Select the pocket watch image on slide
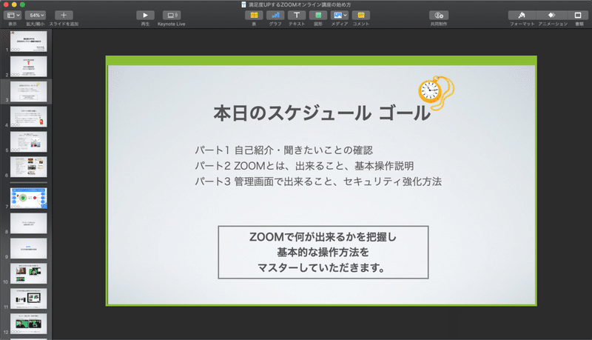The height and width of the screenshot is (340, 592). coord(436,93)
